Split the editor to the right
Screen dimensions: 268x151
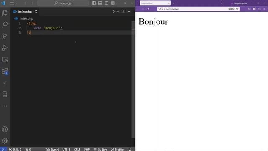[x=124, y=11]
